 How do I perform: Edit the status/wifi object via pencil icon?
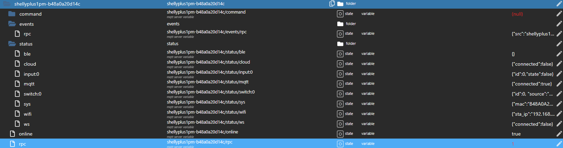click(559, 114)
